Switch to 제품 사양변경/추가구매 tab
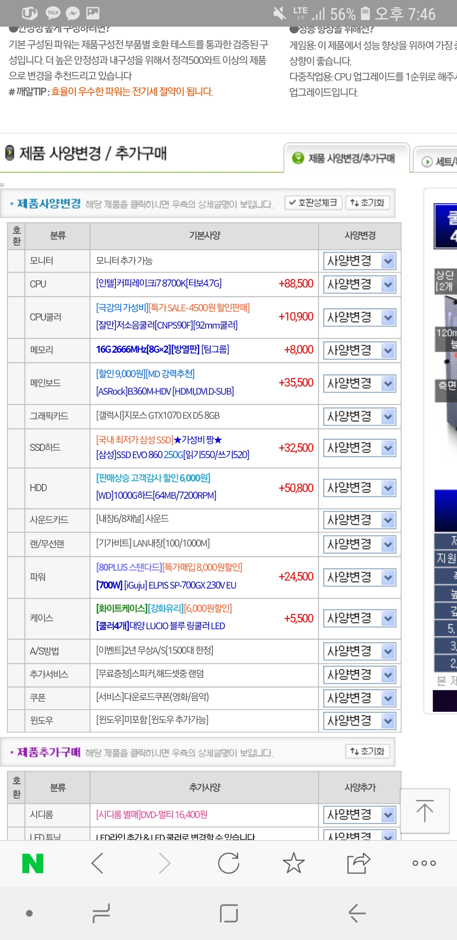Image resolution: width=457 pixels, height=940 pixels. click(347, 158)
